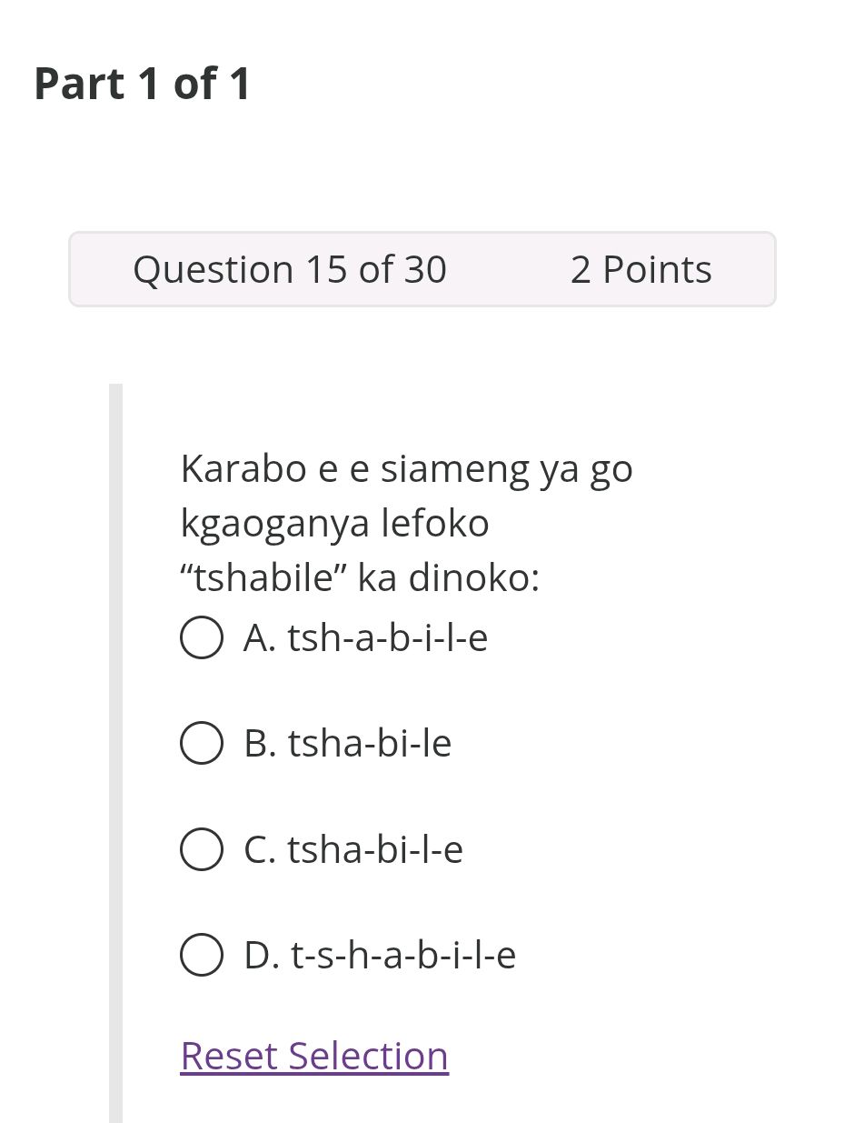Click the question header box
The height and width of the screenshot is (1123, 864).
[x=422, y=269]
